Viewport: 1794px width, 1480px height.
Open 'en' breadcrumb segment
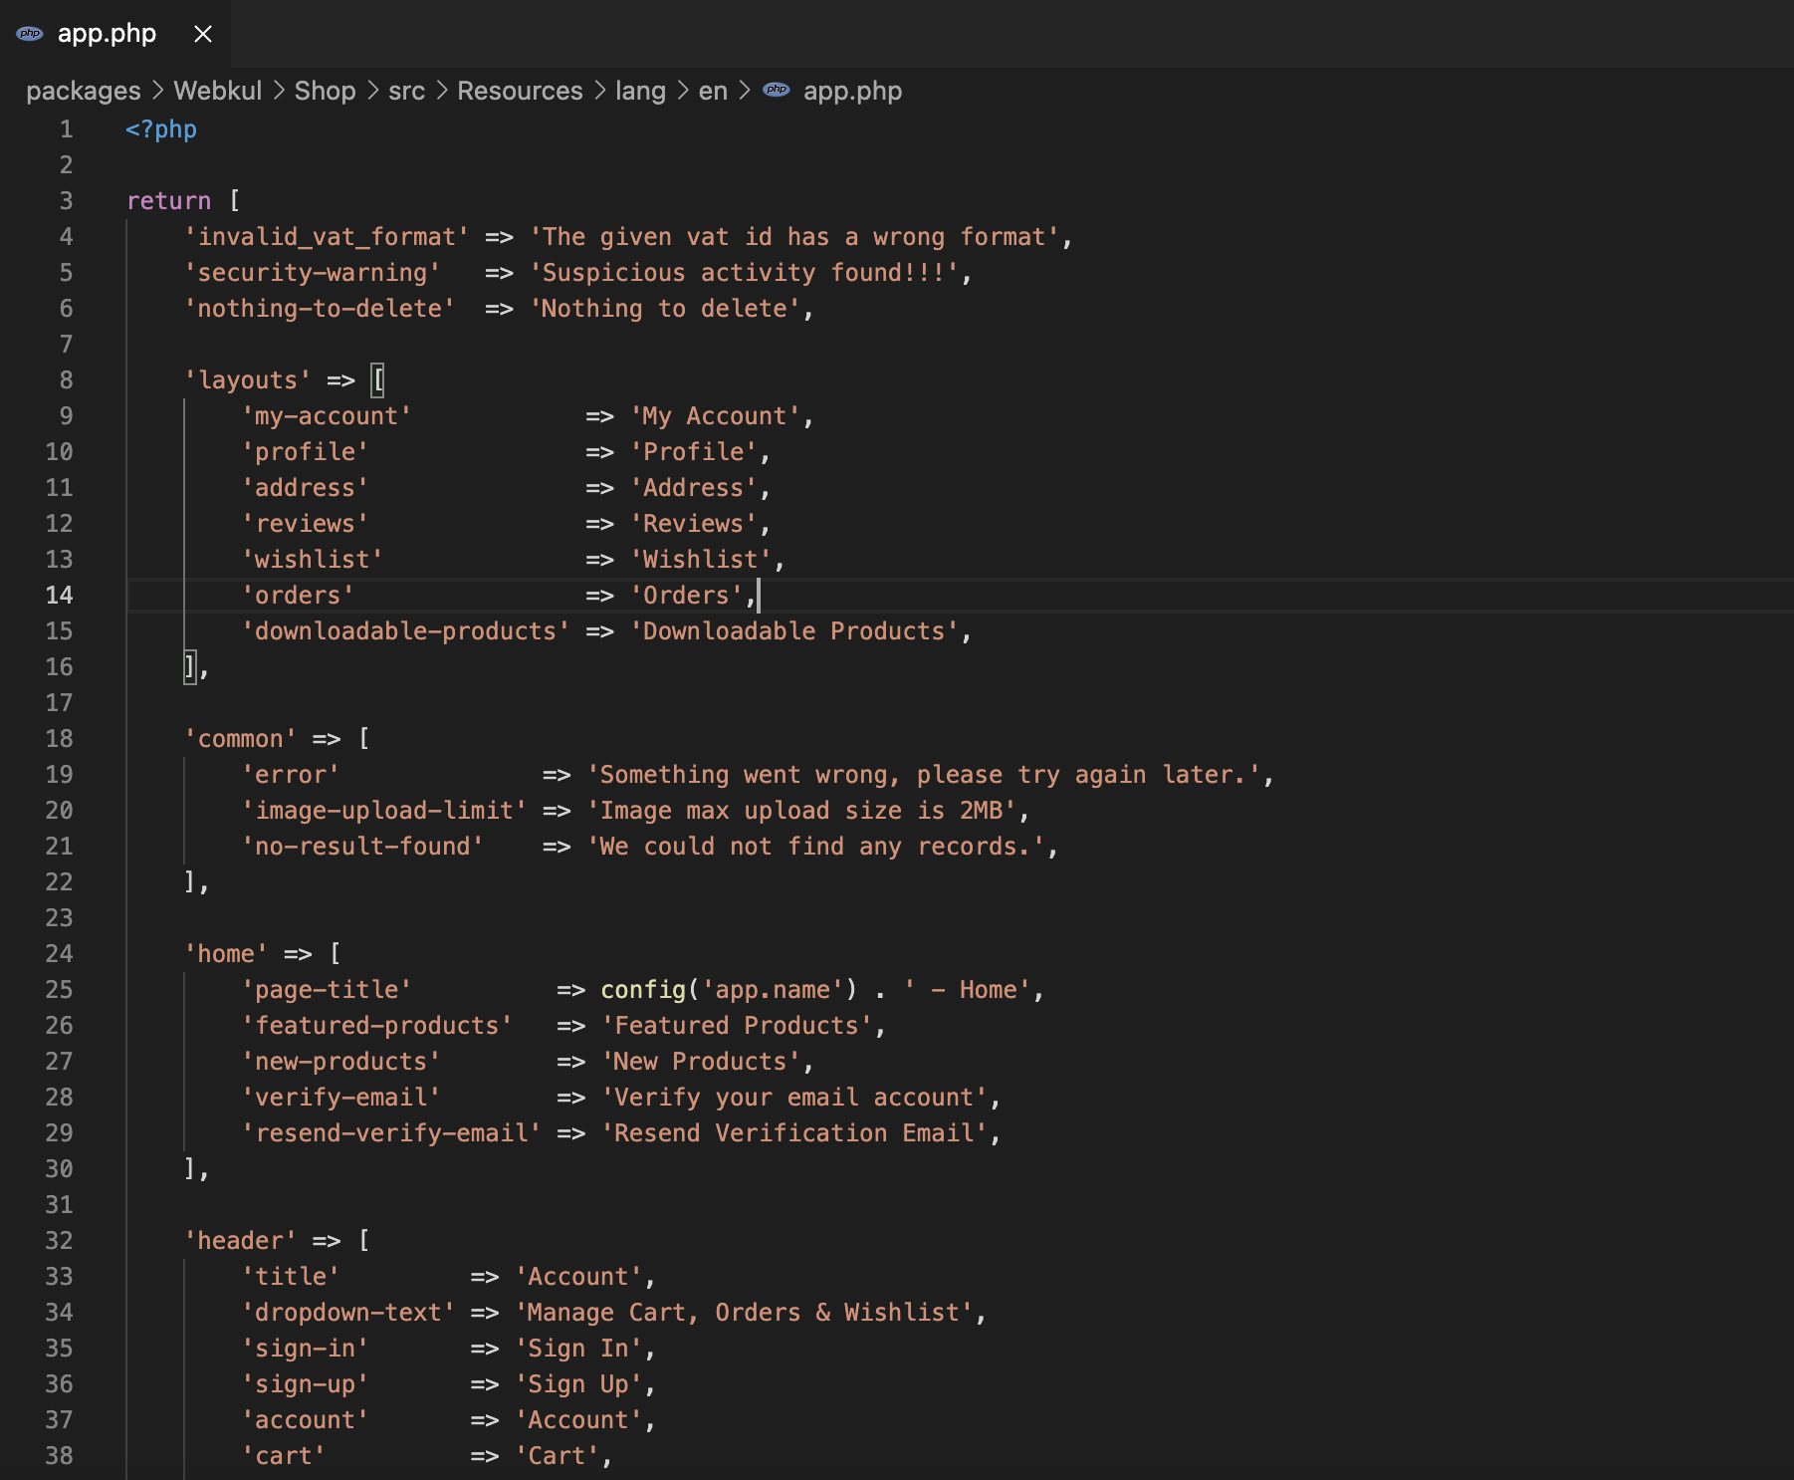(x=713, y=91)
